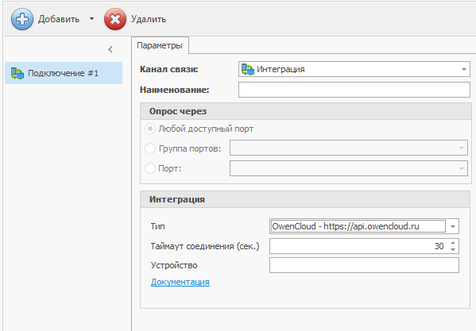Click the Наименование text field
Viewport: 476px width, 331px height.
tap(354, 90)
